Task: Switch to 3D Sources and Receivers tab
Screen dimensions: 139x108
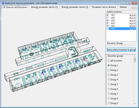Action: (x=15, y=7)
